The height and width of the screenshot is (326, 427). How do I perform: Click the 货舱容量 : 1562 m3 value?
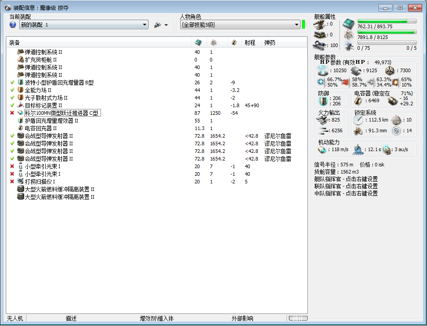point(336,172)
